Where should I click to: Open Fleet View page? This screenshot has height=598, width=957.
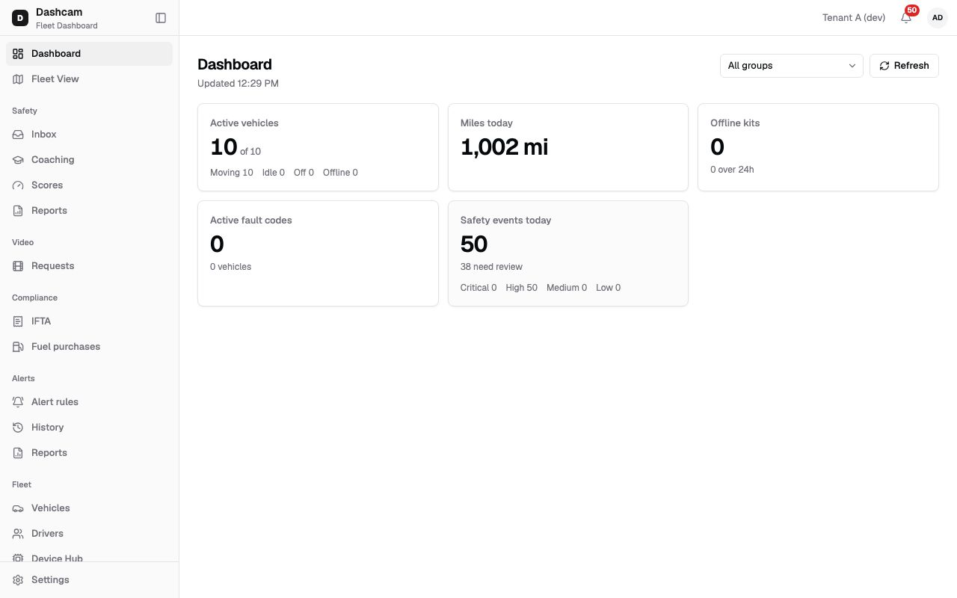point(90,79)
